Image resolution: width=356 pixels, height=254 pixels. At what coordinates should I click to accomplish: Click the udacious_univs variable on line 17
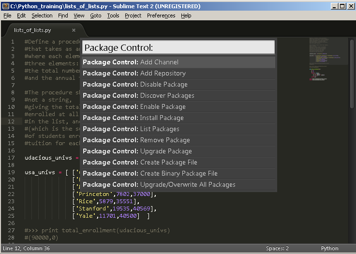click(48, 158)
